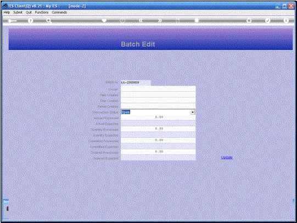The image size is (297, 223).
Task: Click the Update link
Action: coord(227,158)
